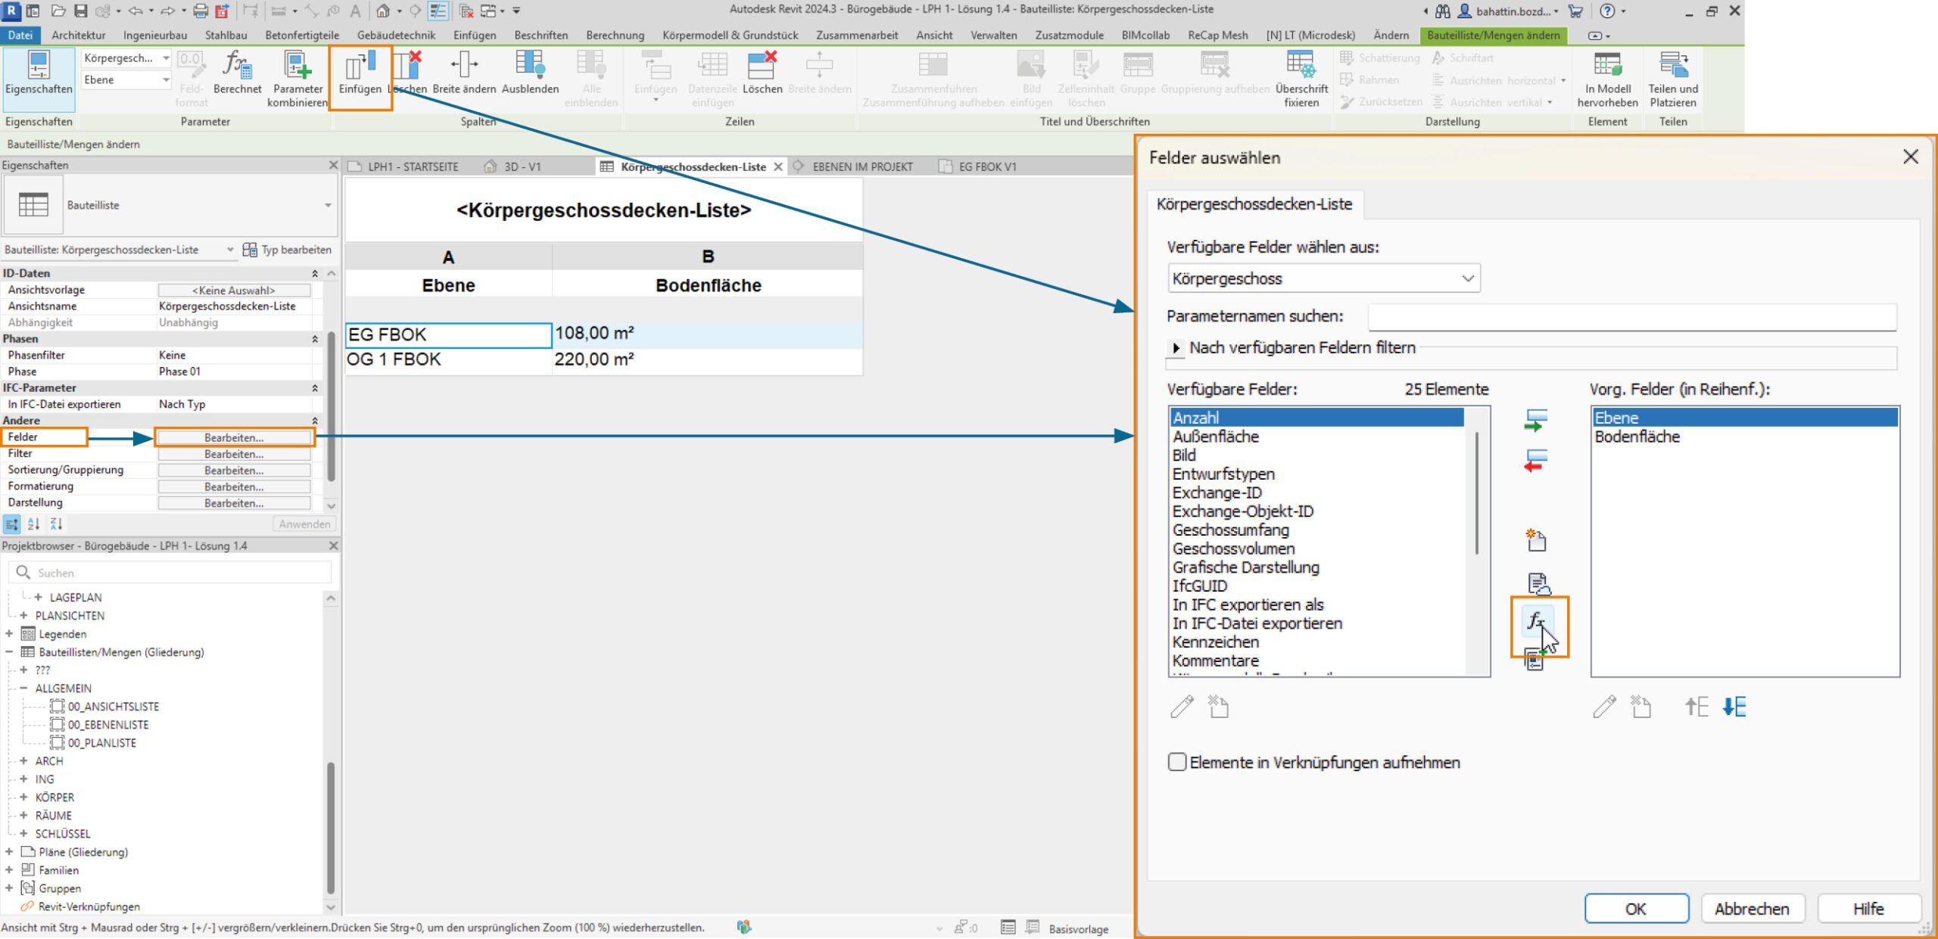Select Geschossvolumen in available fields
Viewport: 1938px width, 939px height.
click(1233, 549)
